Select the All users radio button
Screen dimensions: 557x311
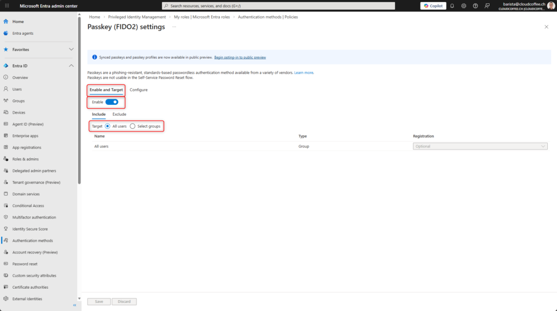point(107,126)
